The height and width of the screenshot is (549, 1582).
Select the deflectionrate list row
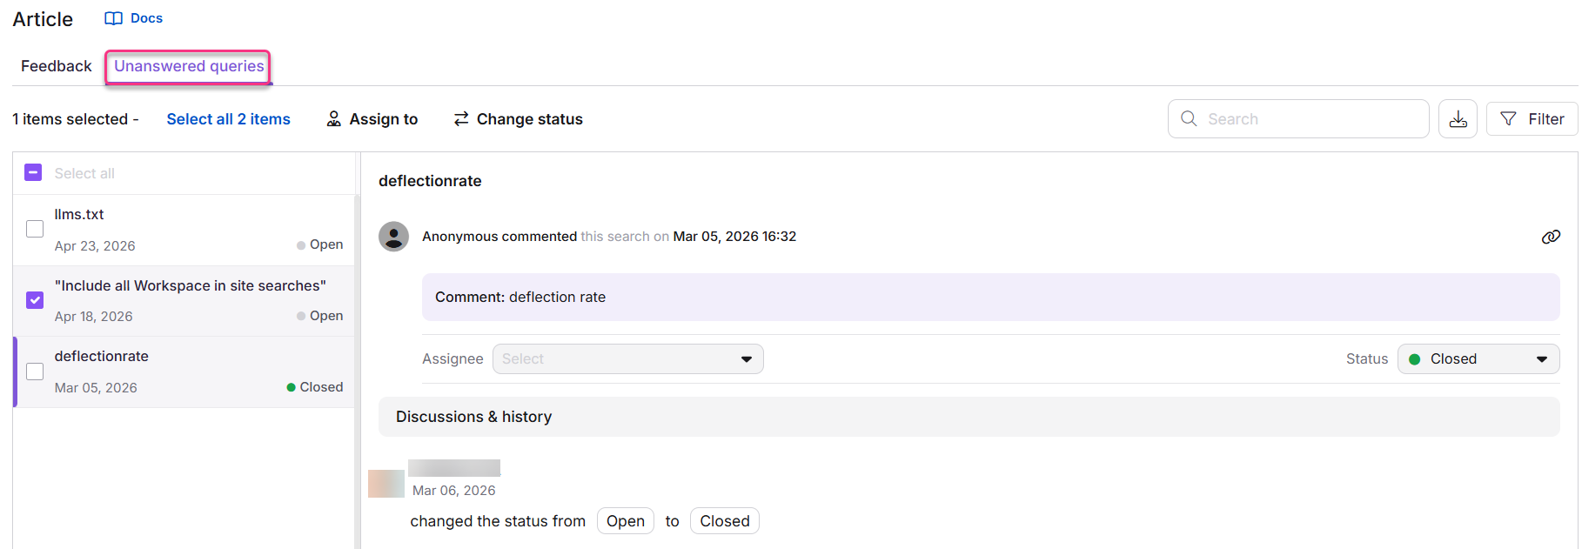pos(184,372)
